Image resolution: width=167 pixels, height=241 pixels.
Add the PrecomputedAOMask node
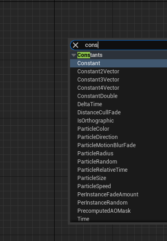tap(118, 211)
